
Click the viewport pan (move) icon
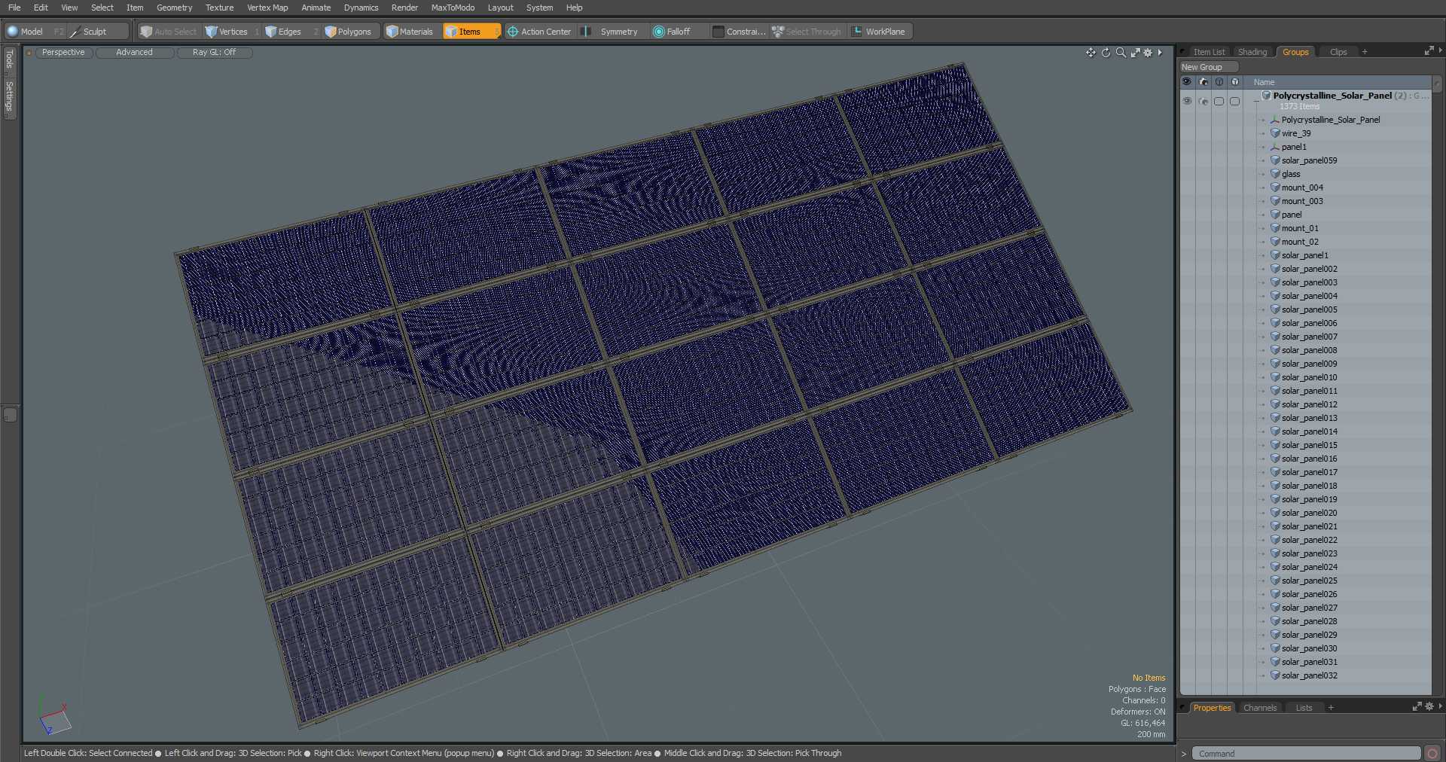point(1091,53)
